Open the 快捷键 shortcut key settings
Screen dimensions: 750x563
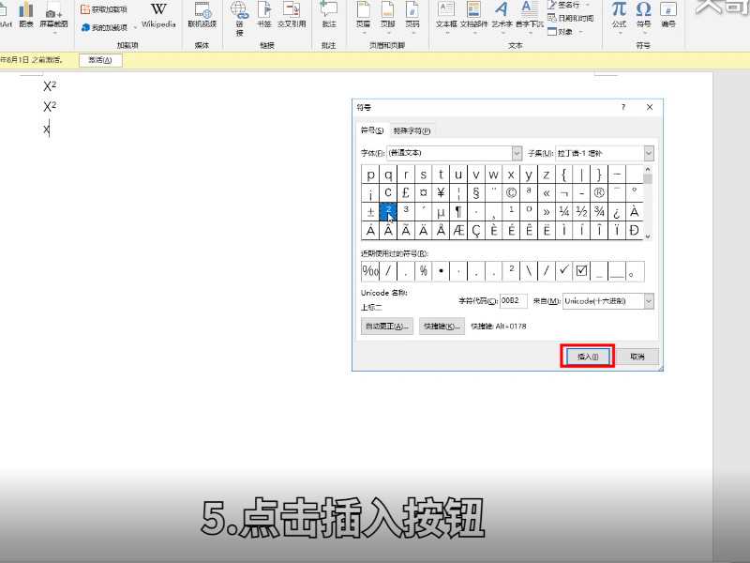coord(441,327)
